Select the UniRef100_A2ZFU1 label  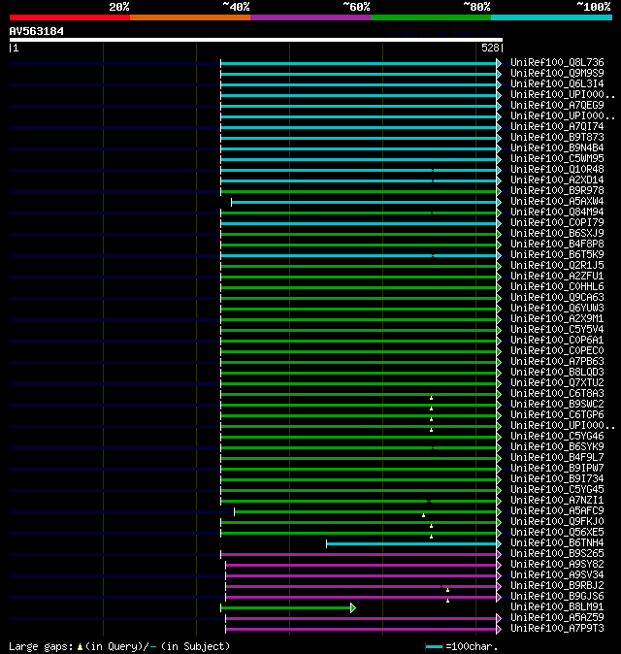tap(557, 277)
